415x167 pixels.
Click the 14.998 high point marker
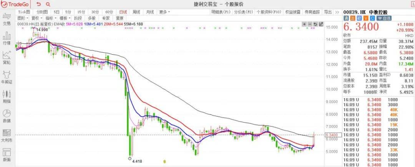pos(42,30)
